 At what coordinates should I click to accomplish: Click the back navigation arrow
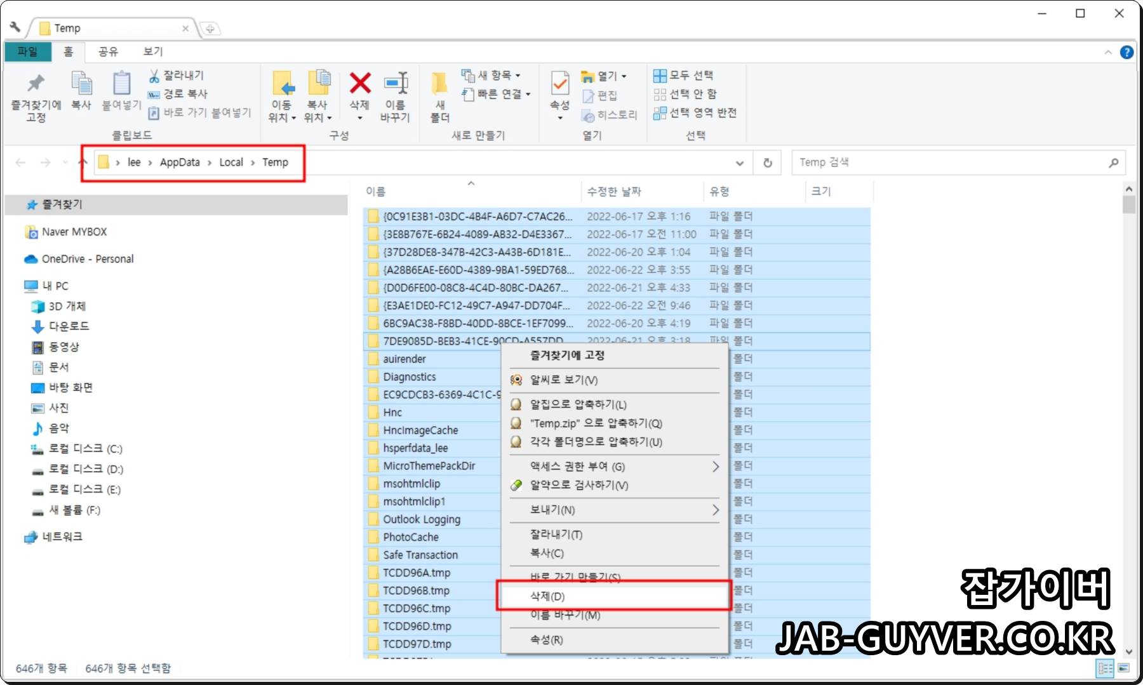tap(19, 163)
